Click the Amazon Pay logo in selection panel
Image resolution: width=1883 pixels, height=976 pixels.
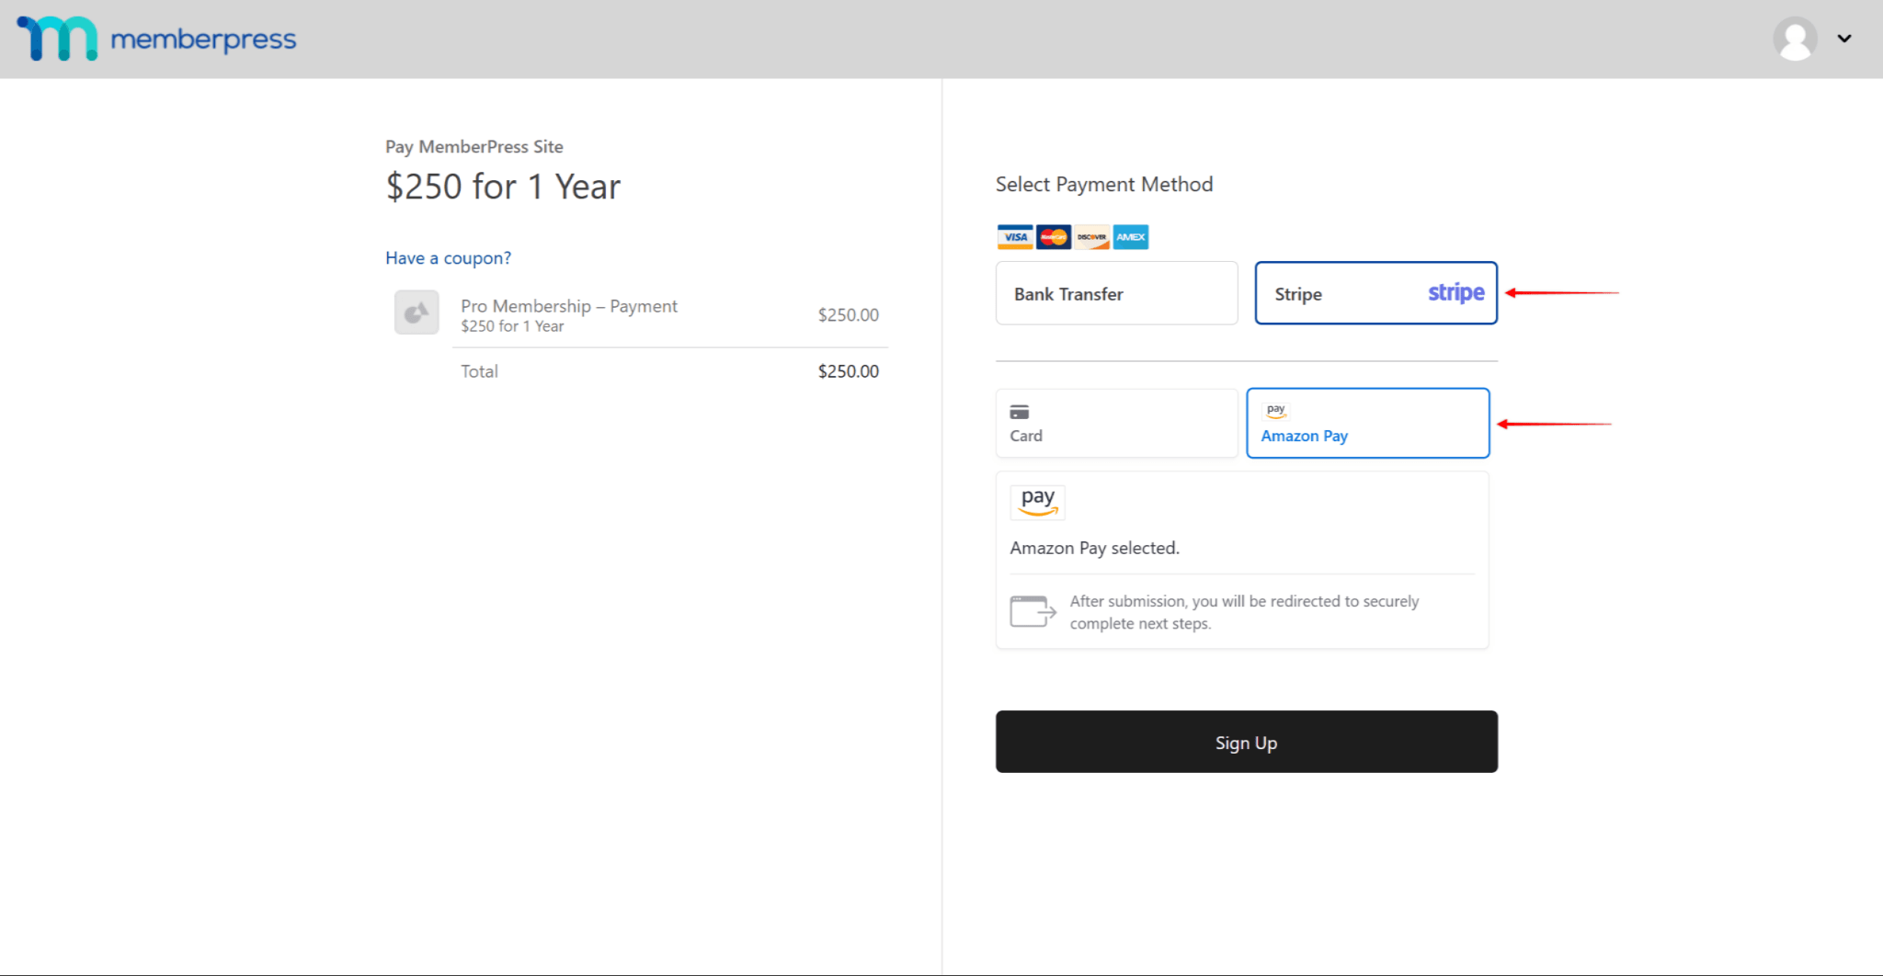click(x=1037, y=502)
